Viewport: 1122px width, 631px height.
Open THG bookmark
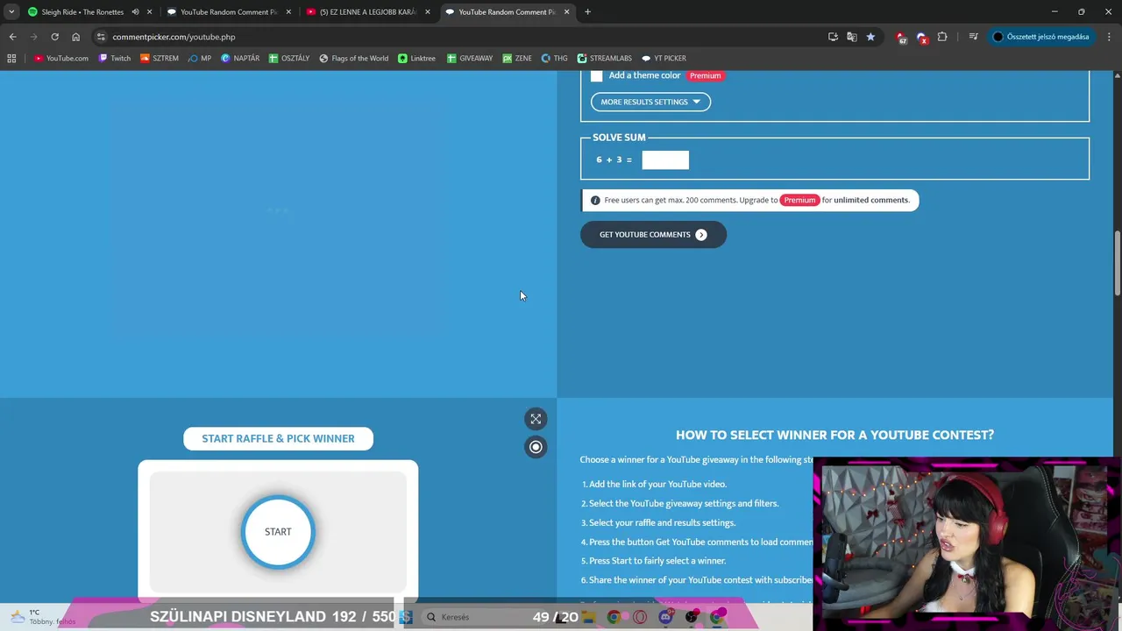pyautogui.click(x=554, y=59)
